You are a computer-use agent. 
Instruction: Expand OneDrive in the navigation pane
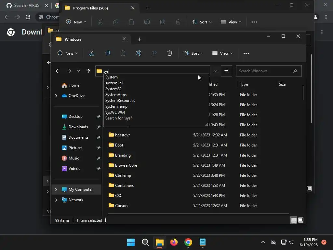(56, 96)
